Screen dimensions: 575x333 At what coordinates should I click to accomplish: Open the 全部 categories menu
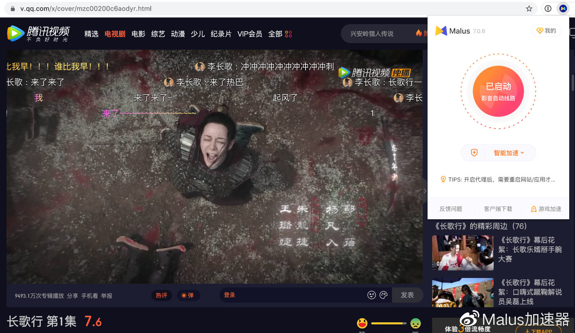275,34
